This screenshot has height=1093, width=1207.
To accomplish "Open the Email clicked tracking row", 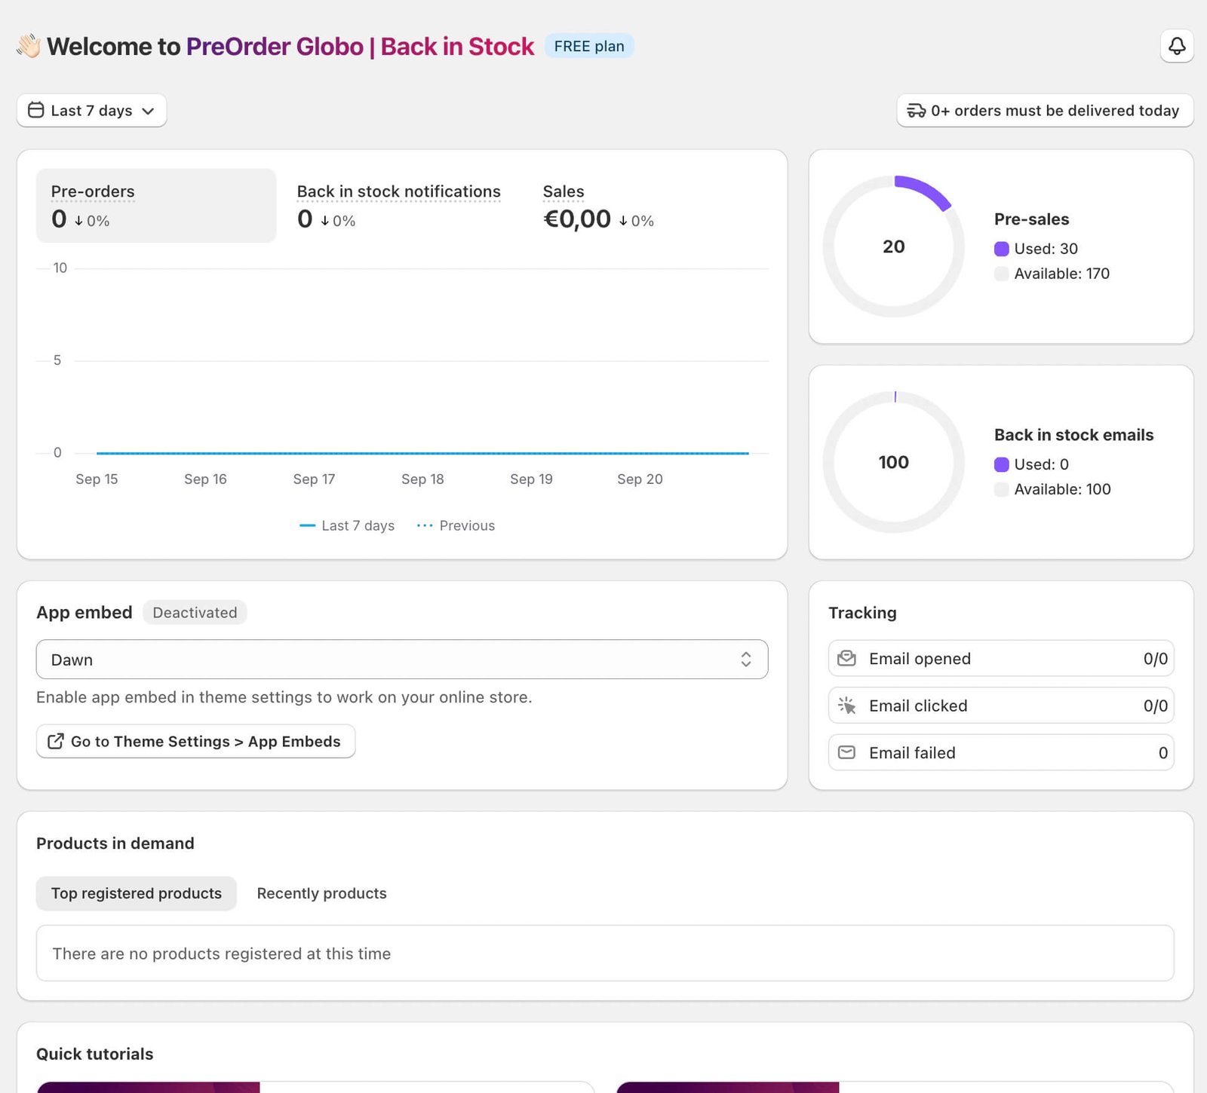I will point(1001,706).
